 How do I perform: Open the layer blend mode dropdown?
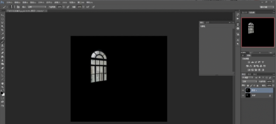coord(249,82)
